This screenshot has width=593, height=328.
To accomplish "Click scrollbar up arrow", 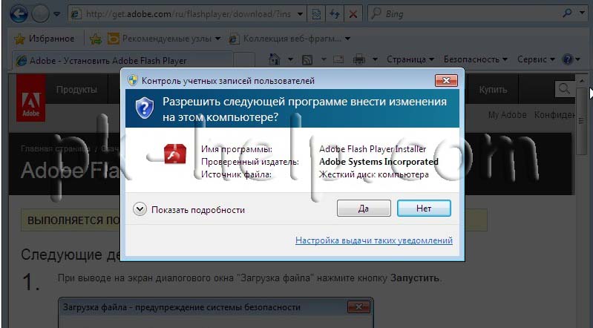I will [581, 80].
